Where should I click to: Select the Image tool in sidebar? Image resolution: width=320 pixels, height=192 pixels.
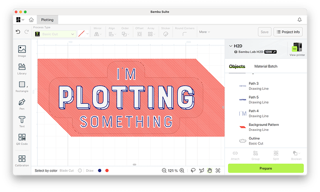coord(22,51)
